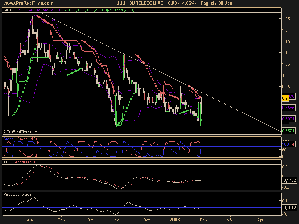Click the 1,25 price axis label
299x224 pixels.
(x=286, y=19)
